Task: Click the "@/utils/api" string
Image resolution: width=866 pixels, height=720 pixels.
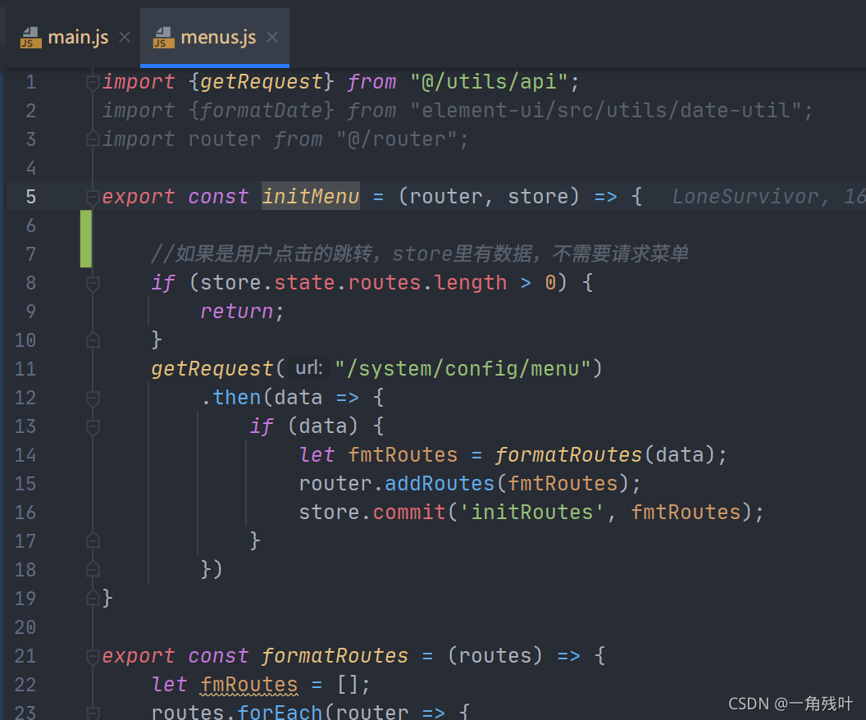Action: [x=489, y=82]
